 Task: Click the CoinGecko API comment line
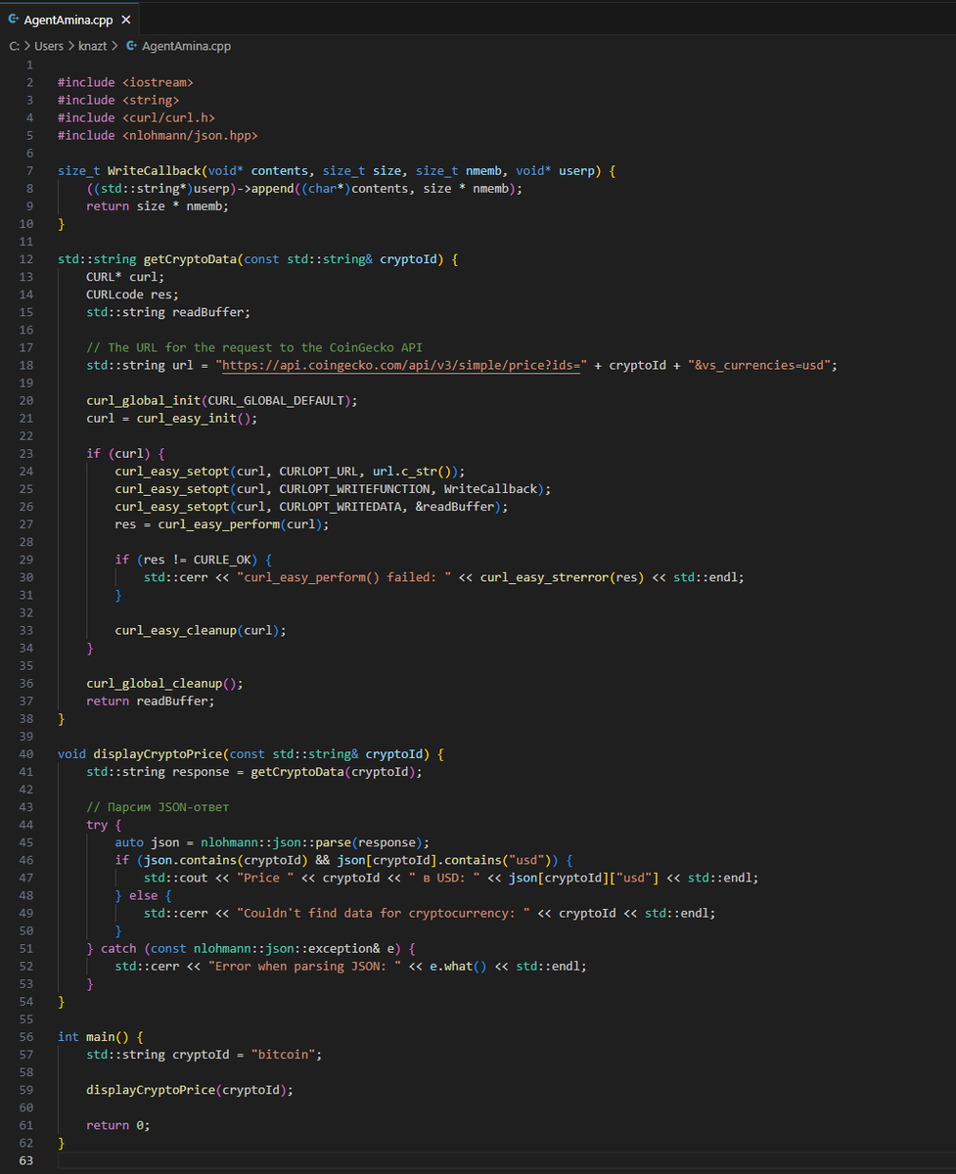pyautogui.click(x=254, y=347)
